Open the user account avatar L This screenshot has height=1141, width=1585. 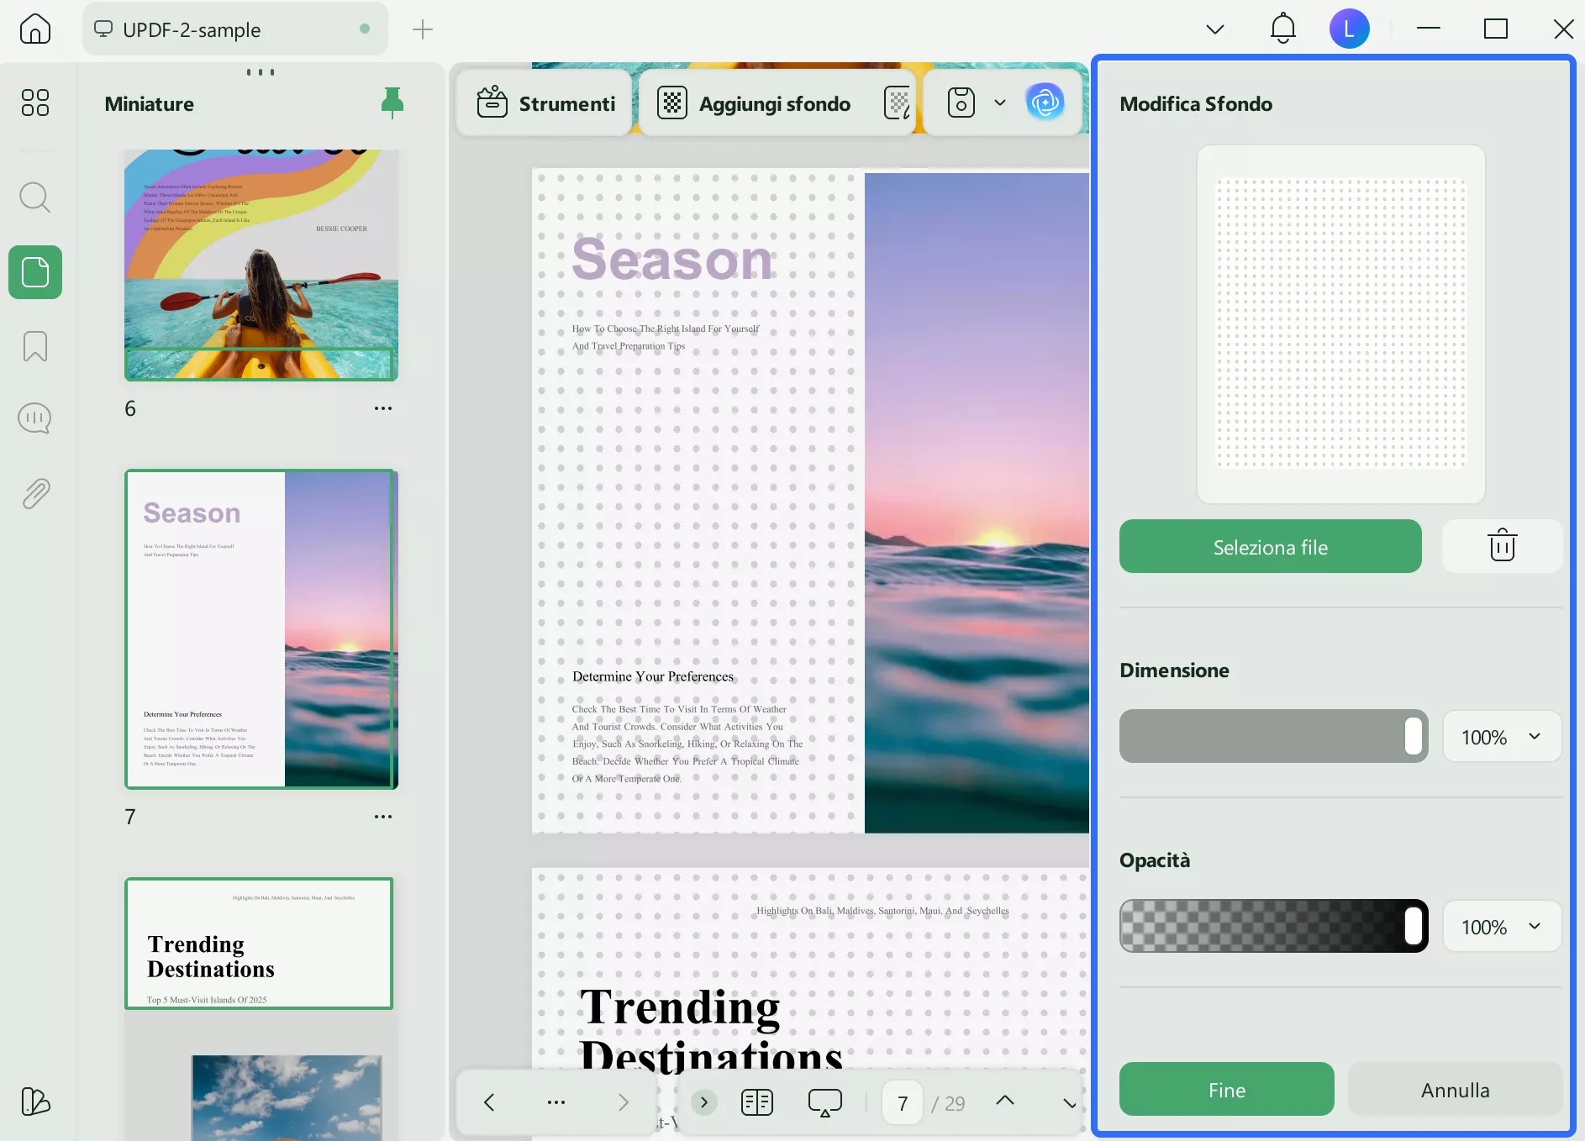click(1349, 29)
